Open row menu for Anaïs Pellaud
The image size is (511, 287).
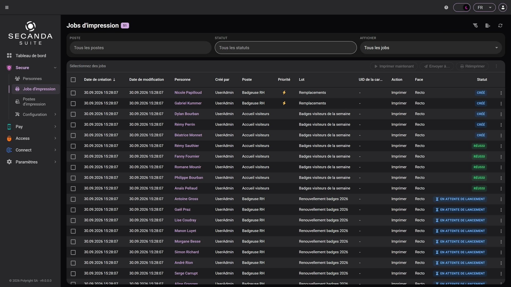click(x=501, y=189)
